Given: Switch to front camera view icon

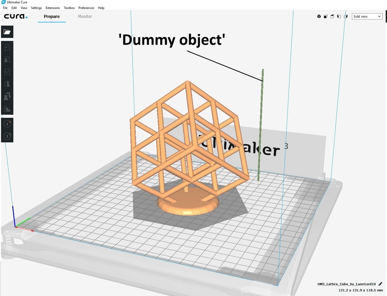Looking at the screenshot, I should pyautogui.click(x=325, y=17).
